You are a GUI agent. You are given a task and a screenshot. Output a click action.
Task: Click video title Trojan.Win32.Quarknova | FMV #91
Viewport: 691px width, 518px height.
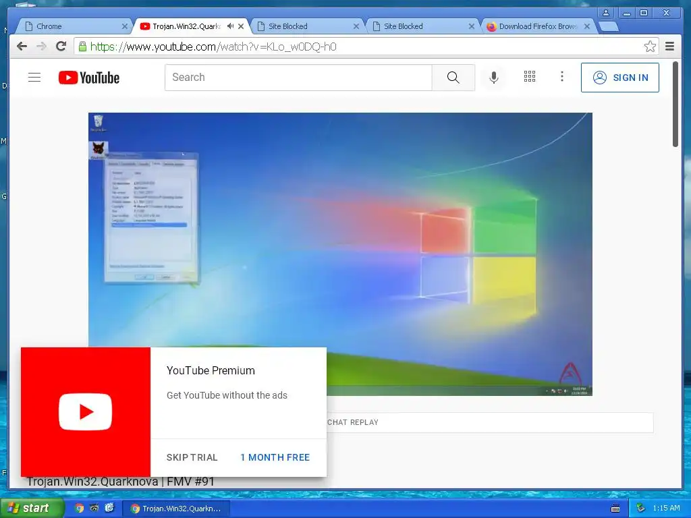click(x=120, y=482)
